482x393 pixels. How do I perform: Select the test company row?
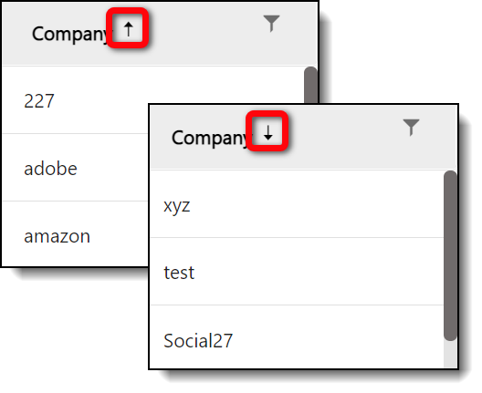[297, 272]
